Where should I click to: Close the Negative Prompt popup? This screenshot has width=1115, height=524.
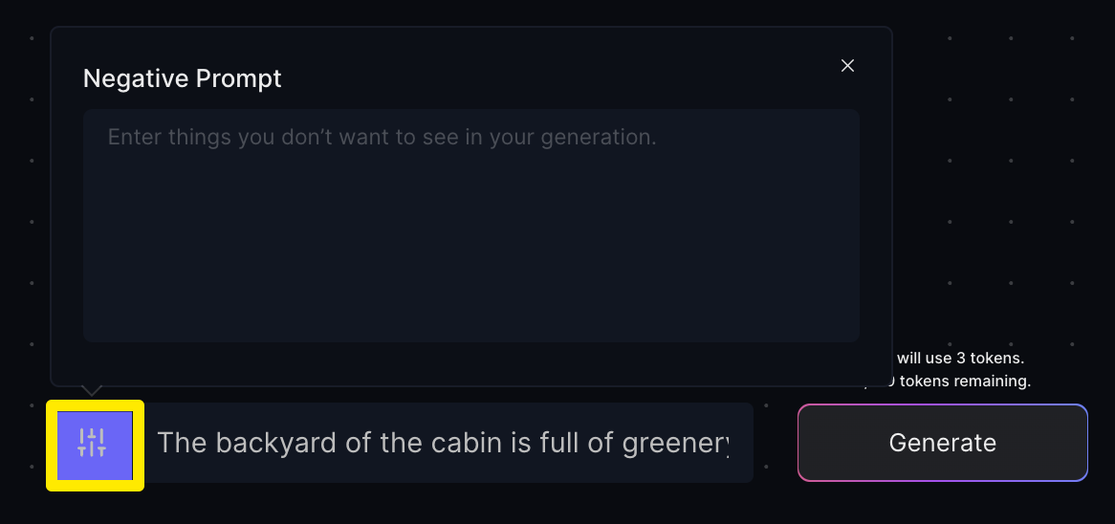coord(847,66)
